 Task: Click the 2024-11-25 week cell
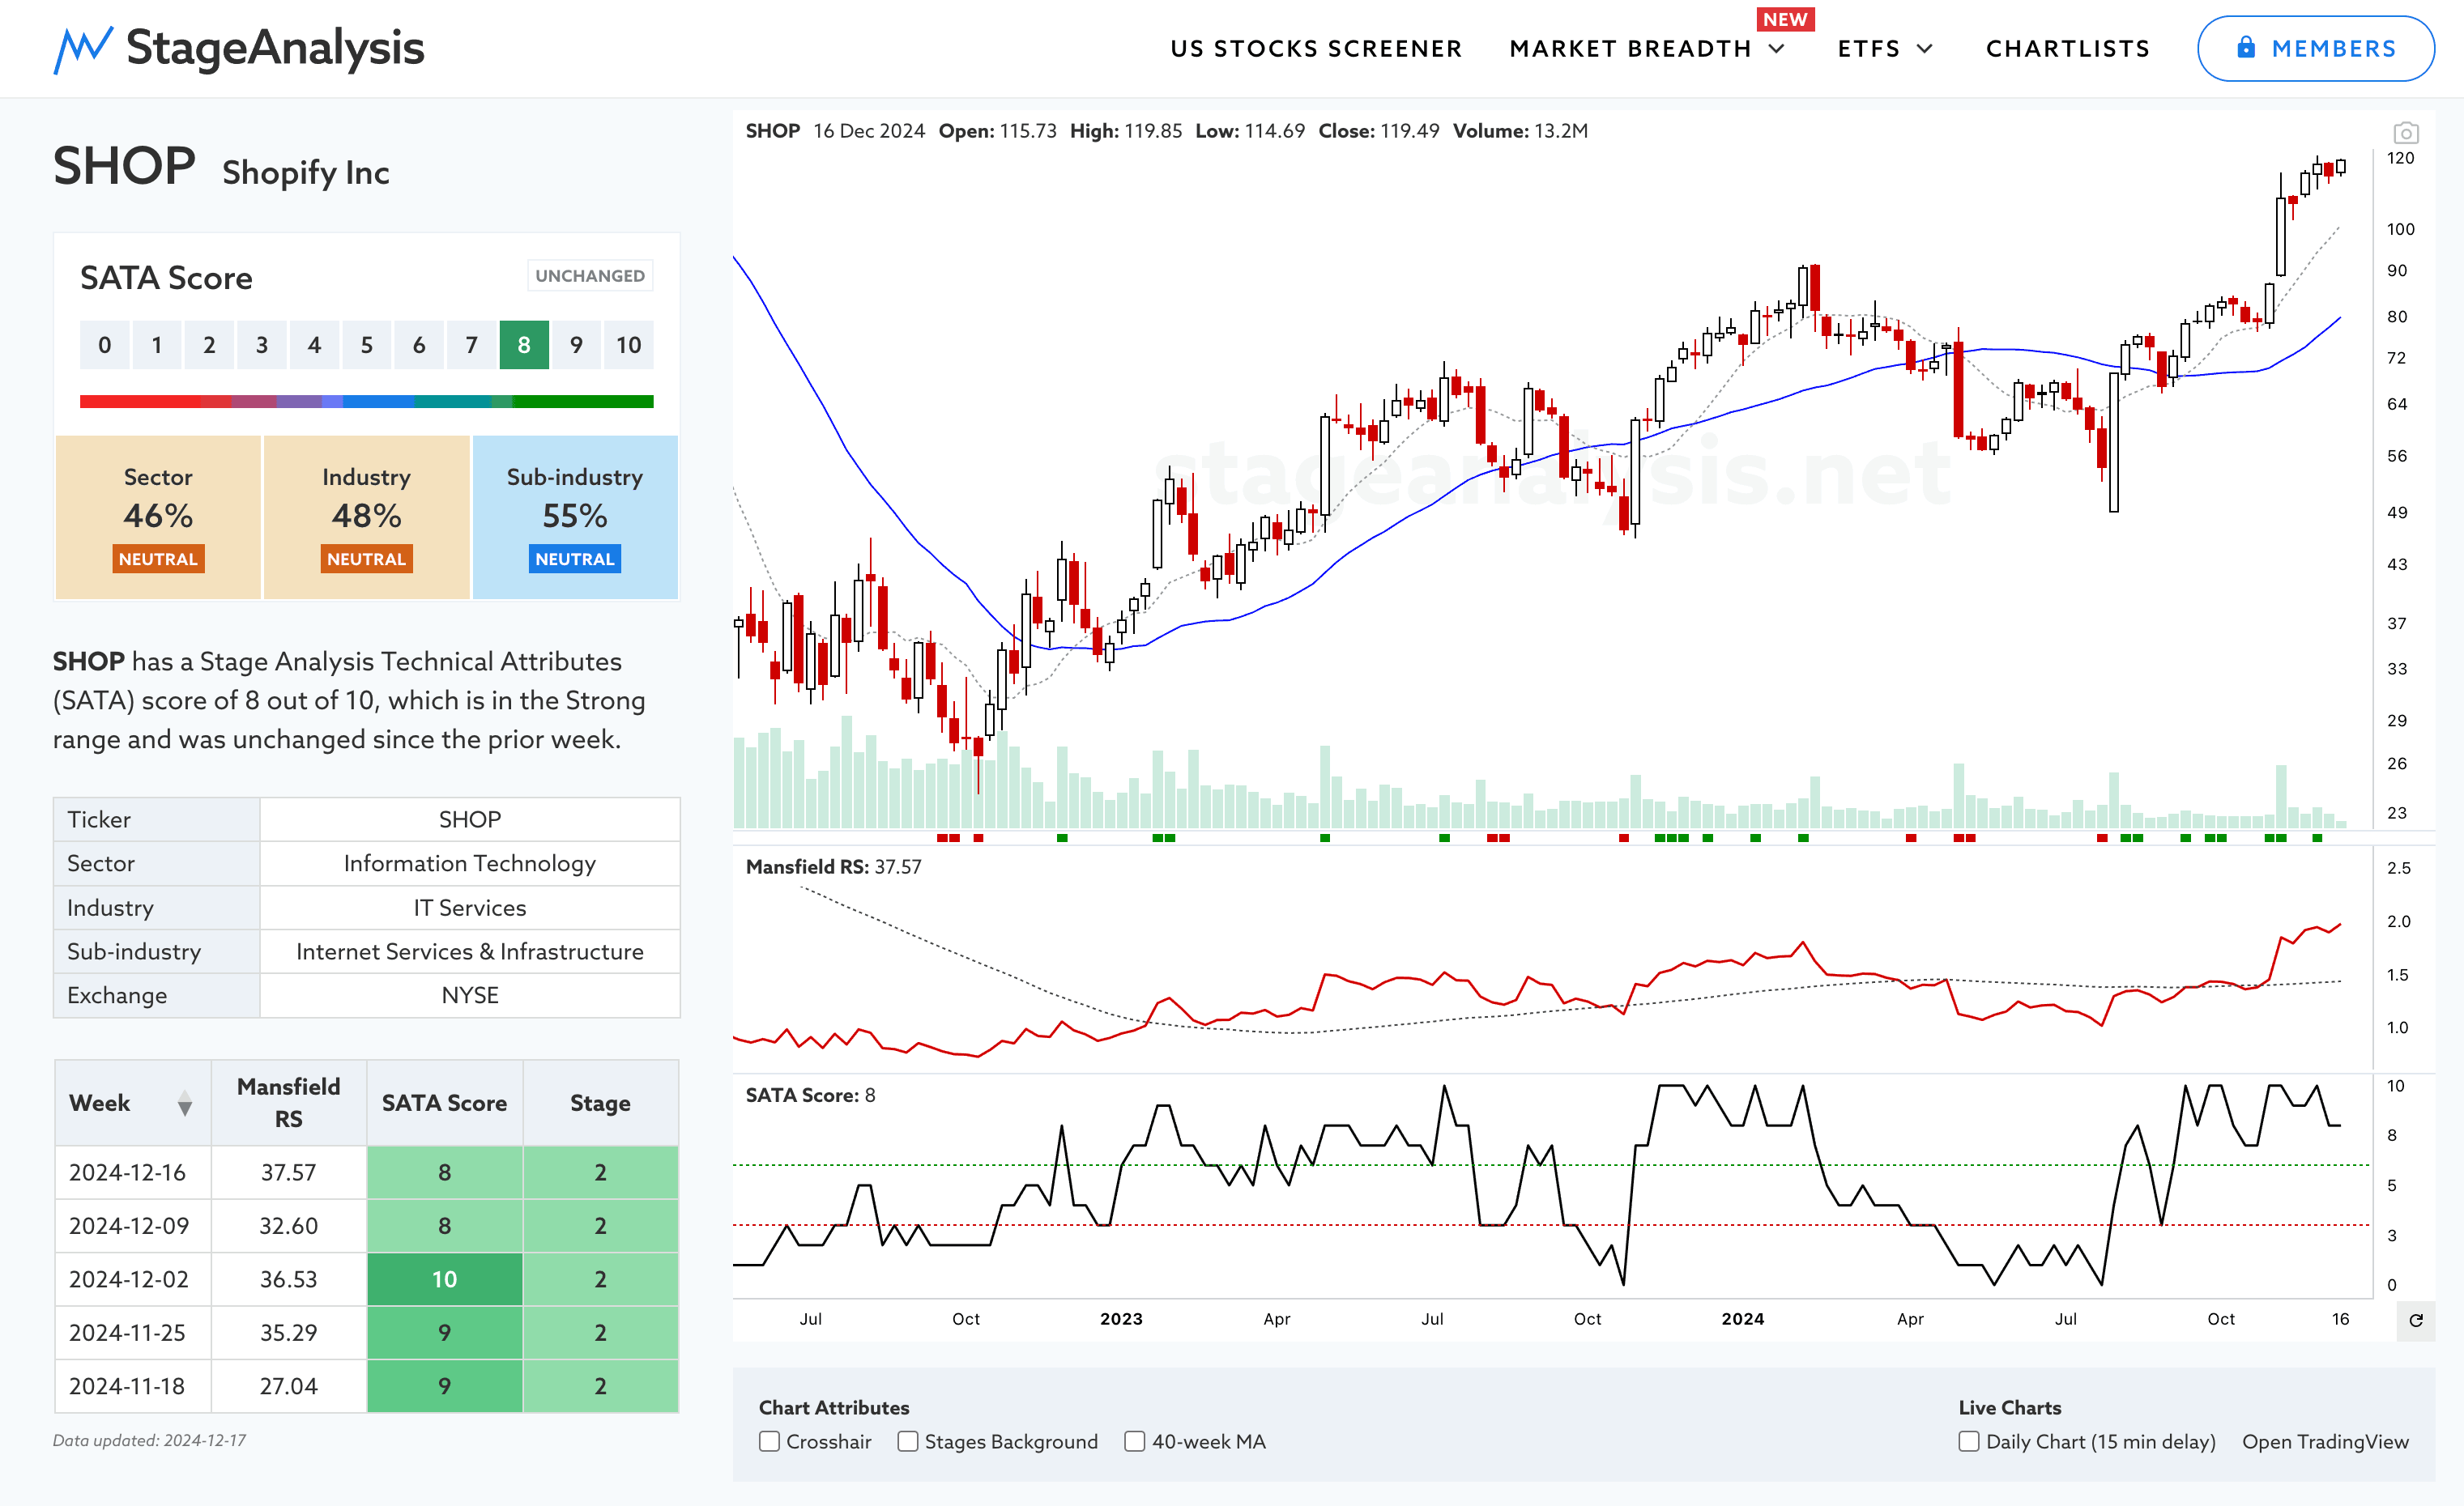coord(133,1332)
